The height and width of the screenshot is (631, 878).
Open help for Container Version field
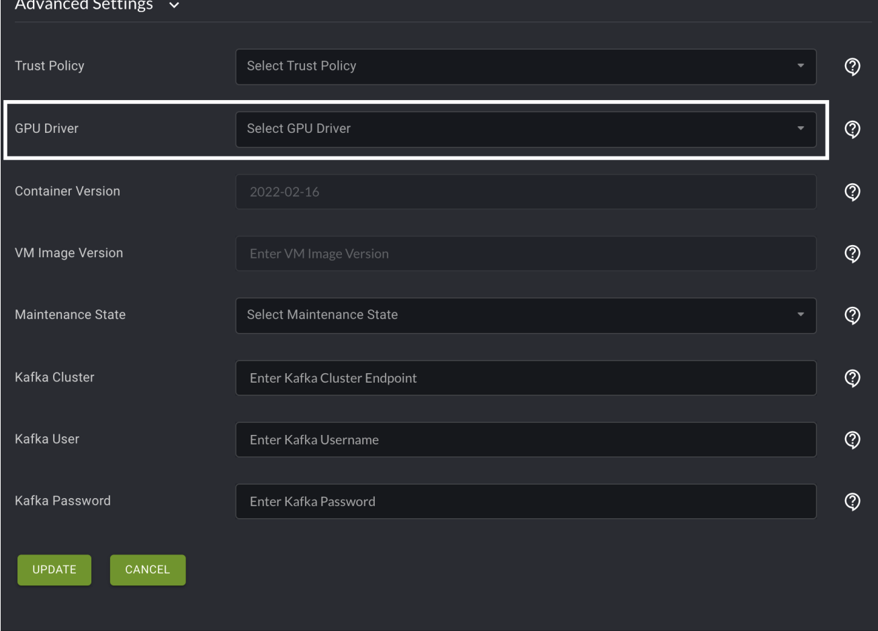tap(852, 191)
